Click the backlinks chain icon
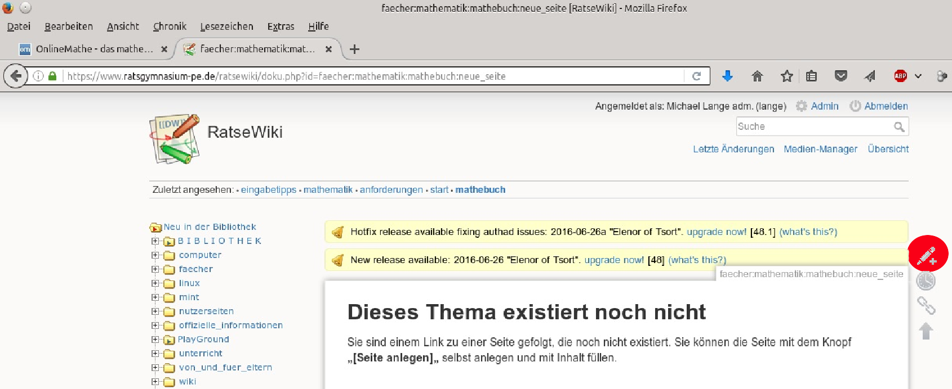952x389 pixels. coord(926,305)
